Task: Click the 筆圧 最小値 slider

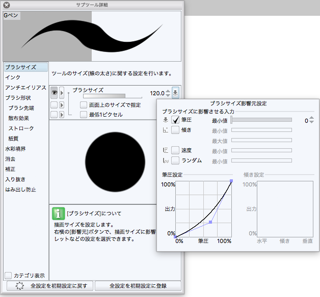Action: tap(261, 120)
